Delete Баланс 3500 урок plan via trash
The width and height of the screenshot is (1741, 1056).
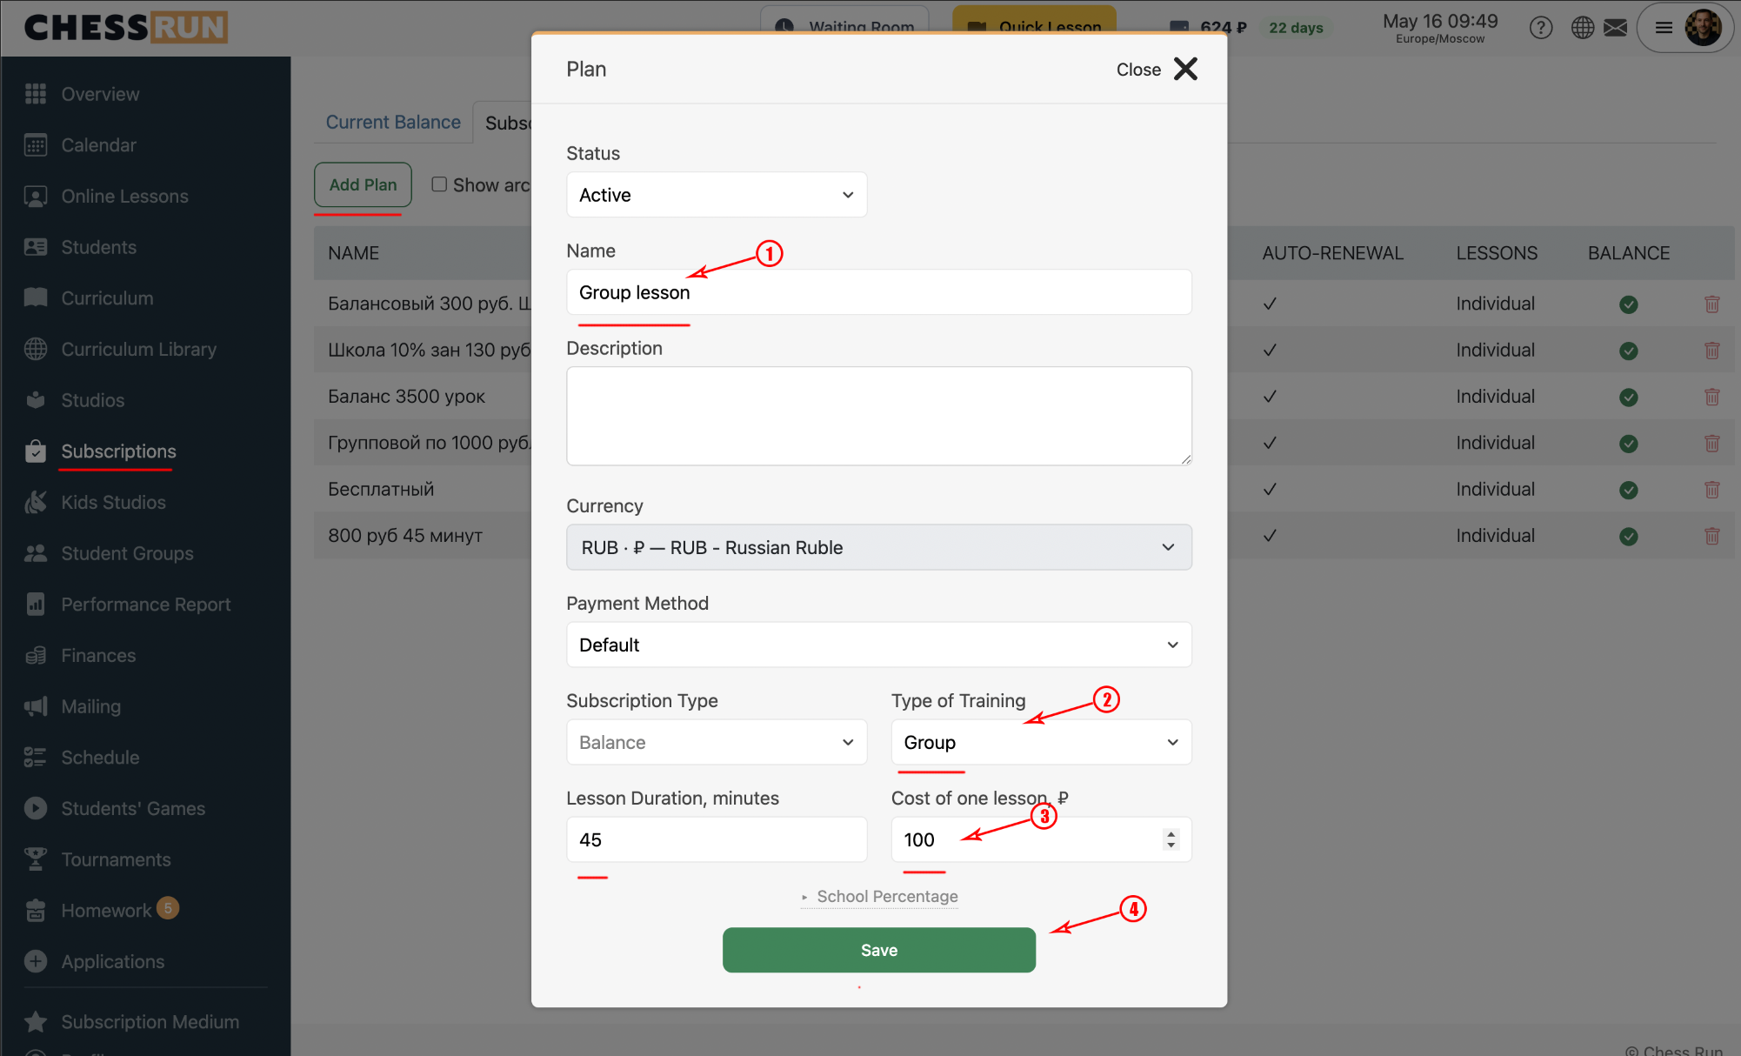point(1712,397)
